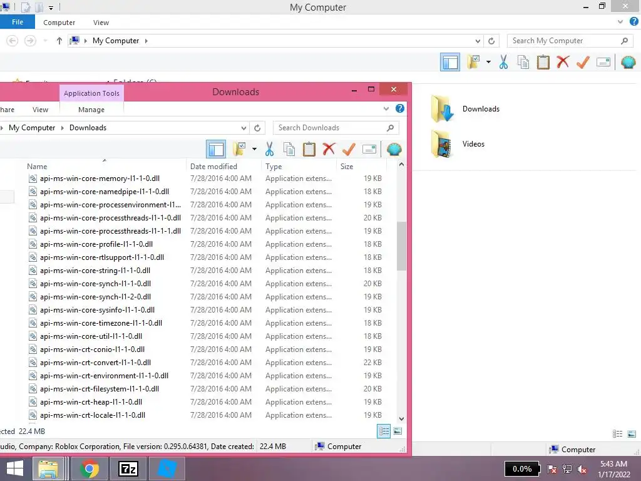Screen dimensions: 641x481
Task: Refresh the My Computer window
Action: [491, 41]
